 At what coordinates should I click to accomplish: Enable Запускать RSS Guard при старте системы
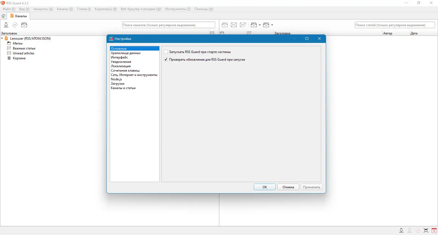[166, 52]
